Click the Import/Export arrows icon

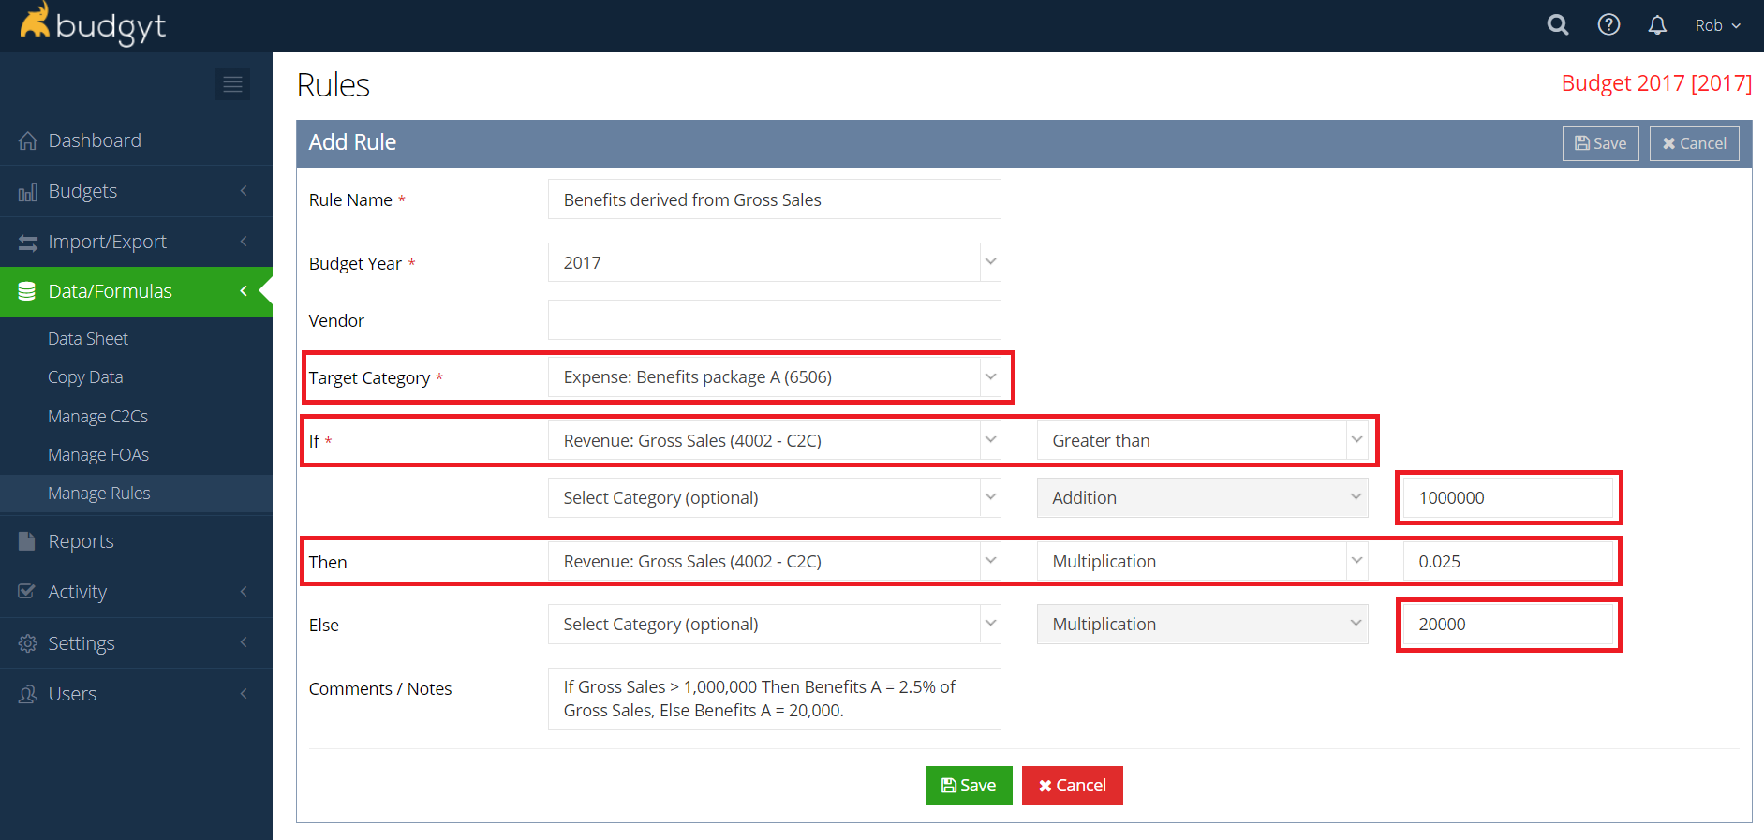click(x=28, y=243)
